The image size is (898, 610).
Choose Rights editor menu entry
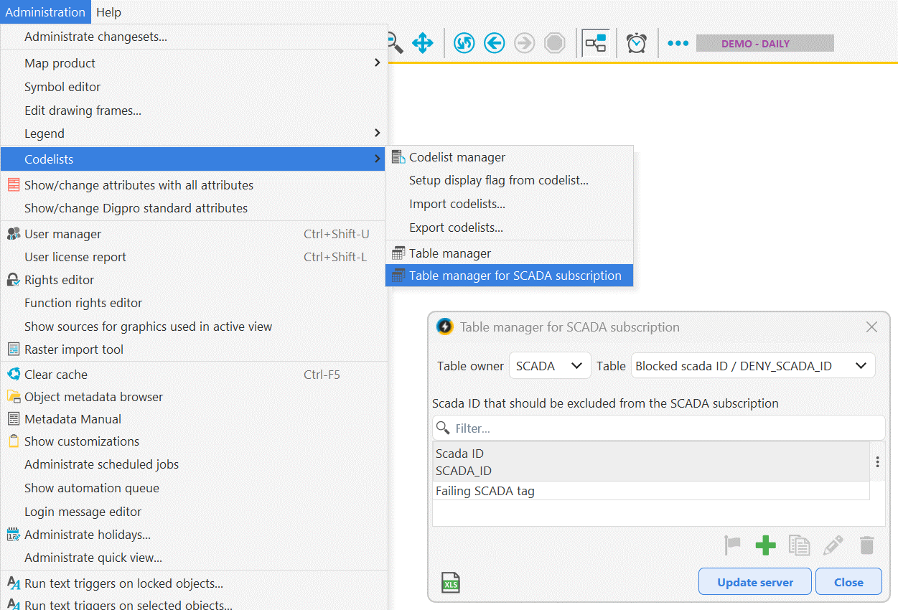tap(60, 280)
